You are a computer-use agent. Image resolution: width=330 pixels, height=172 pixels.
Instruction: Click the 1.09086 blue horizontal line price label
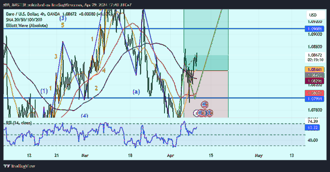(315, 29)
